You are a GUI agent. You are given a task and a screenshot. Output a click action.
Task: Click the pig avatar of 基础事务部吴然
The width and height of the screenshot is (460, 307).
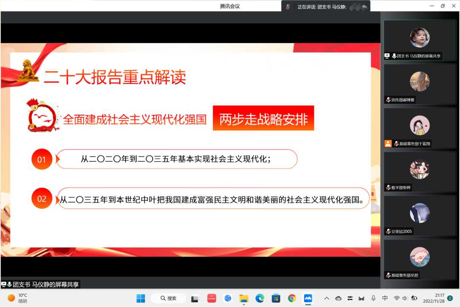[420, 257]
